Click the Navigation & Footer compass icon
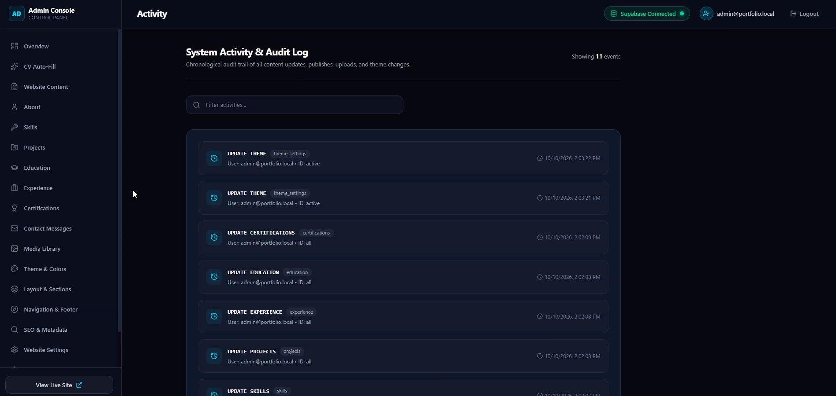Image resolution: width=836 pixels, height=396 pixels. [x=15, y=309]
